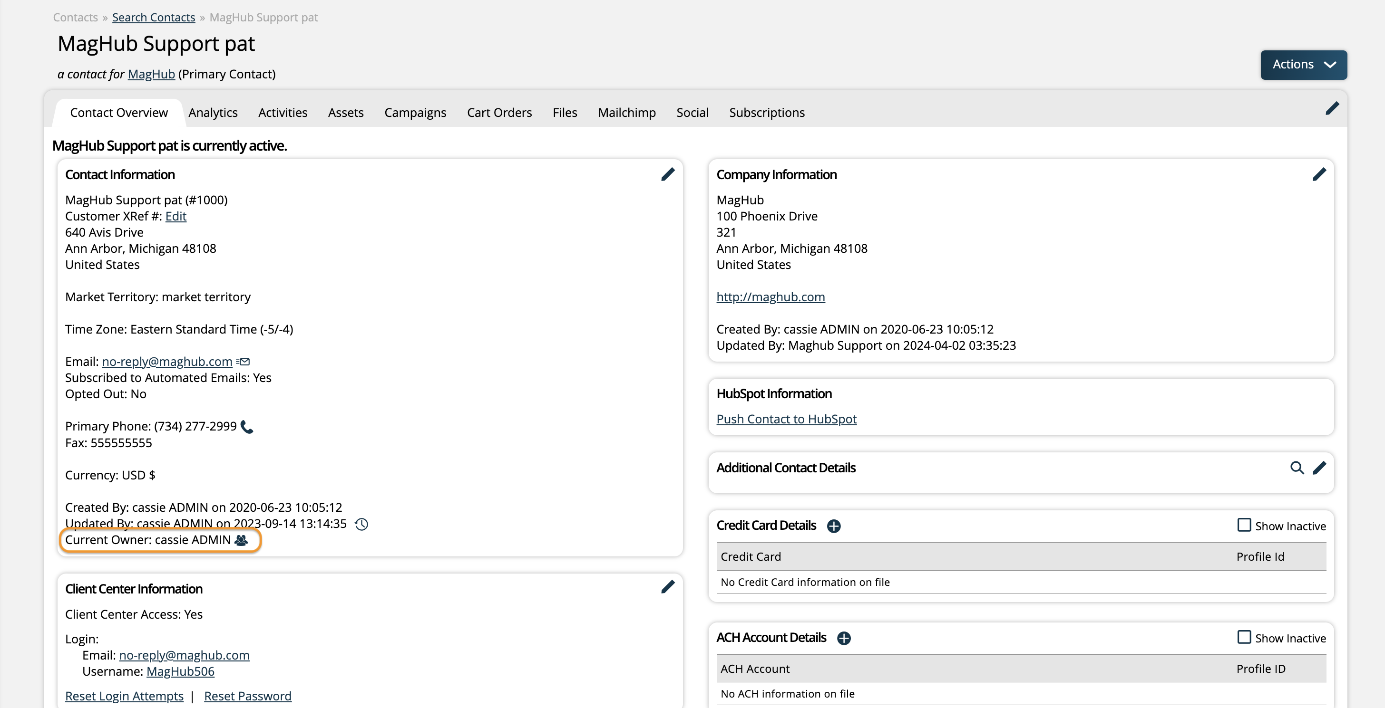Open the Assets tab
The width and height of the screenshot is (1385, 708).
click(x=346, y=112)
